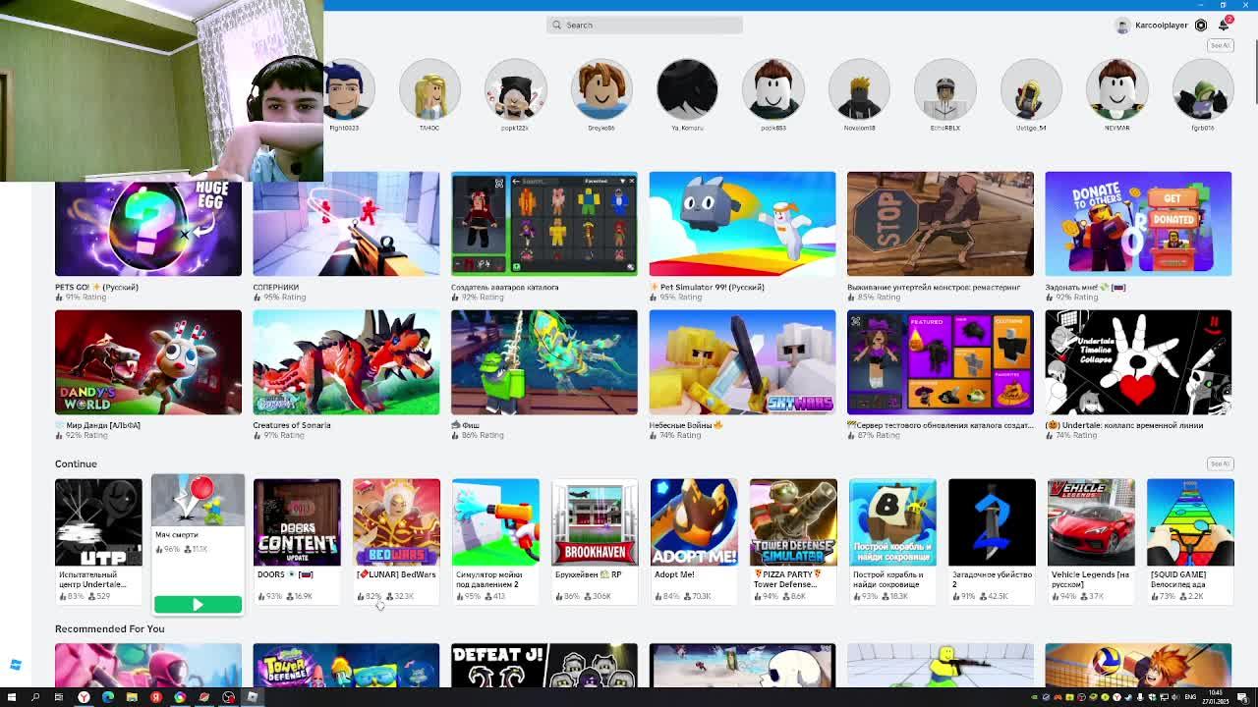Open Небесные Войны SkyWars thumbnail
This screenshot has width=1258, height=707.
[742, 362]
